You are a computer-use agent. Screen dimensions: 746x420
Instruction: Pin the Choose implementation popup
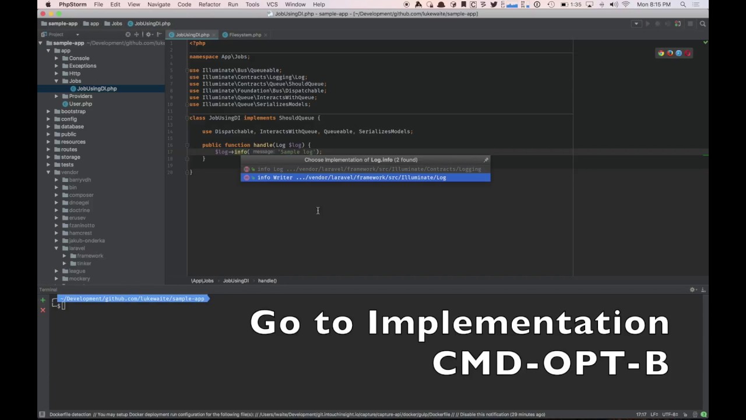point(485,160)
